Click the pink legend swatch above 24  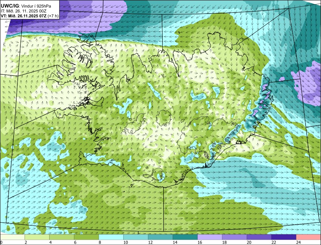(x=309, y=237)
